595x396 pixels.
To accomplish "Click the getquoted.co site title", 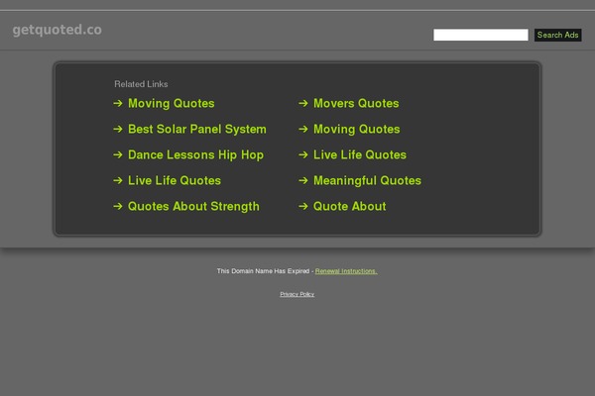I will coord(57,30).
